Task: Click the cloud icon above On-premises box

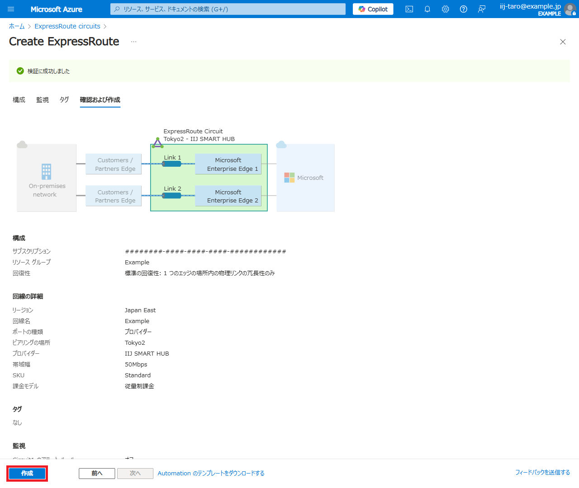Action: 22,145
